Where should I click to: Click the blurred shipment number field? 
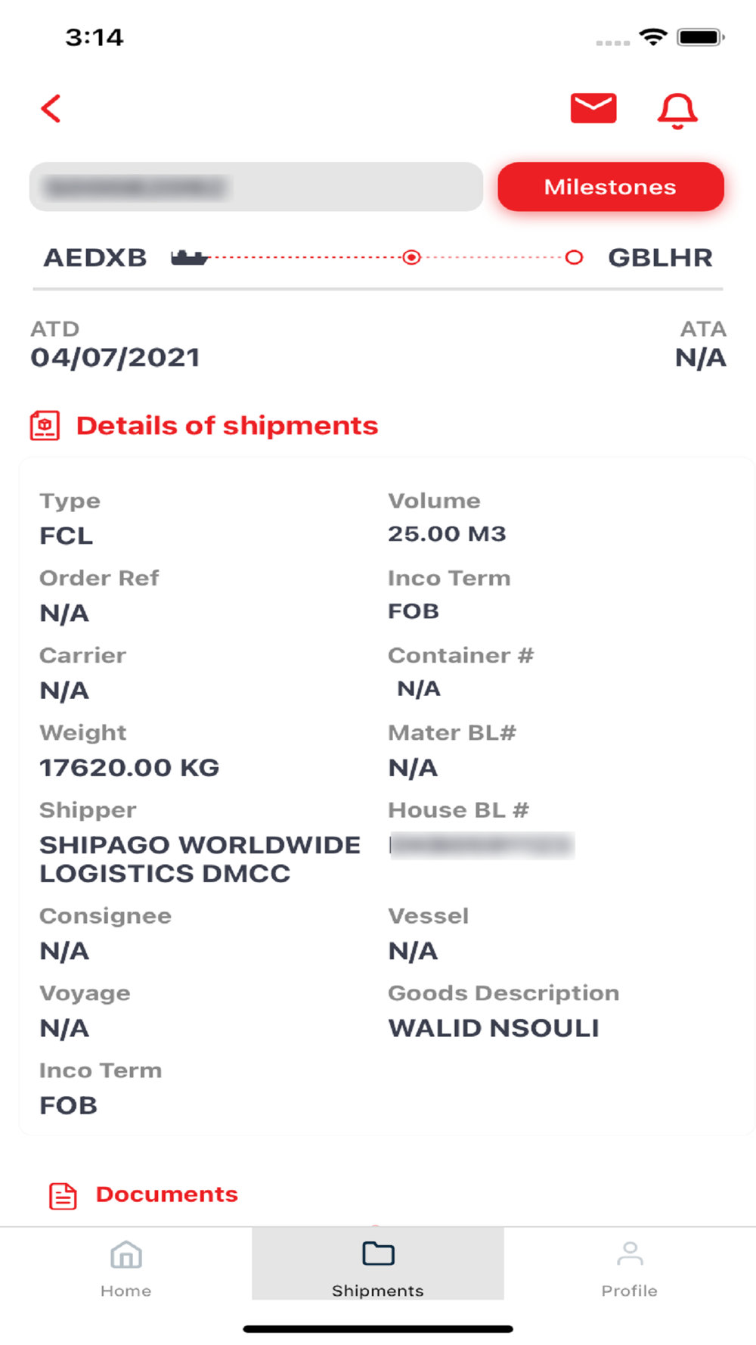(x=256, y=187)
